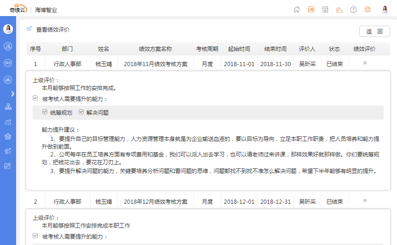Click the 考核周期 column header
The image size is (397, 245).
click(x=207, y=49)
